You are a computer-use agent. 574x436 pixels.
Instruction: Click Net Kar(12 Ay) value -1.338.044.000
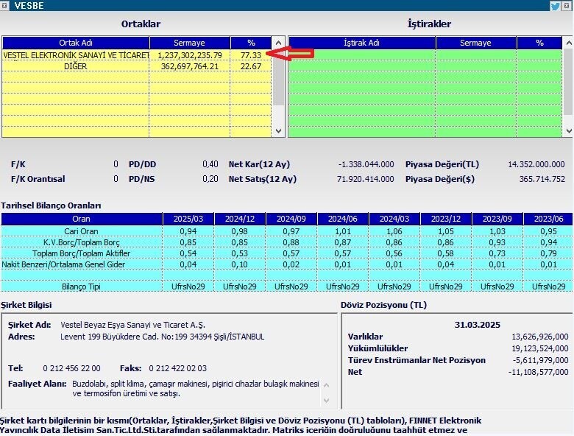coord(366,164)
